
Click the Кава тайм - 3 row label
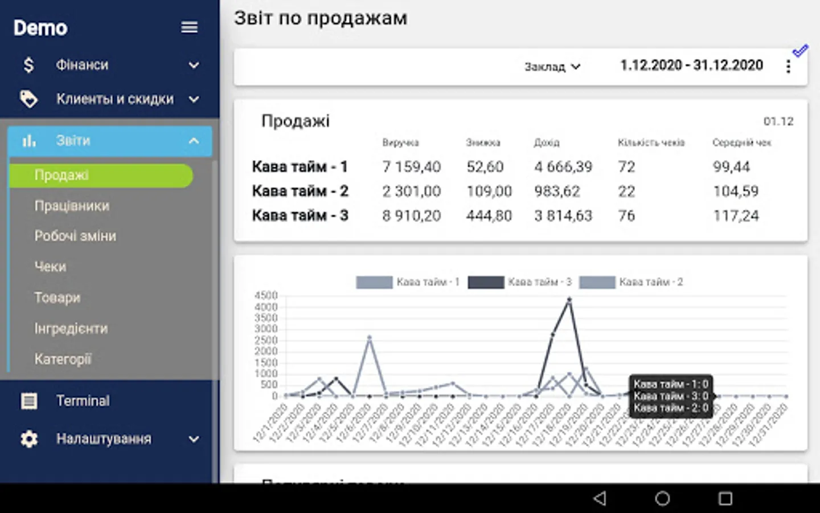coord(300,215)
